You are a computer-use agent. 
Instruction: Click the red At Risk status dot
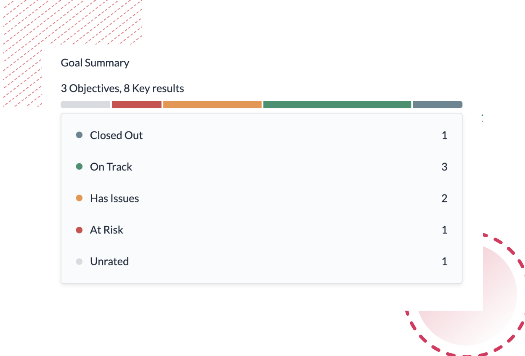pyautogui.click(x=79, y=230)
